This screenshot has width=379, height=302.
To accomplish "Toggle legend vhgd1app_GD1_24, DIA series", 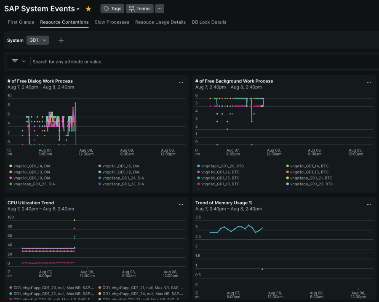I will 121,178.
